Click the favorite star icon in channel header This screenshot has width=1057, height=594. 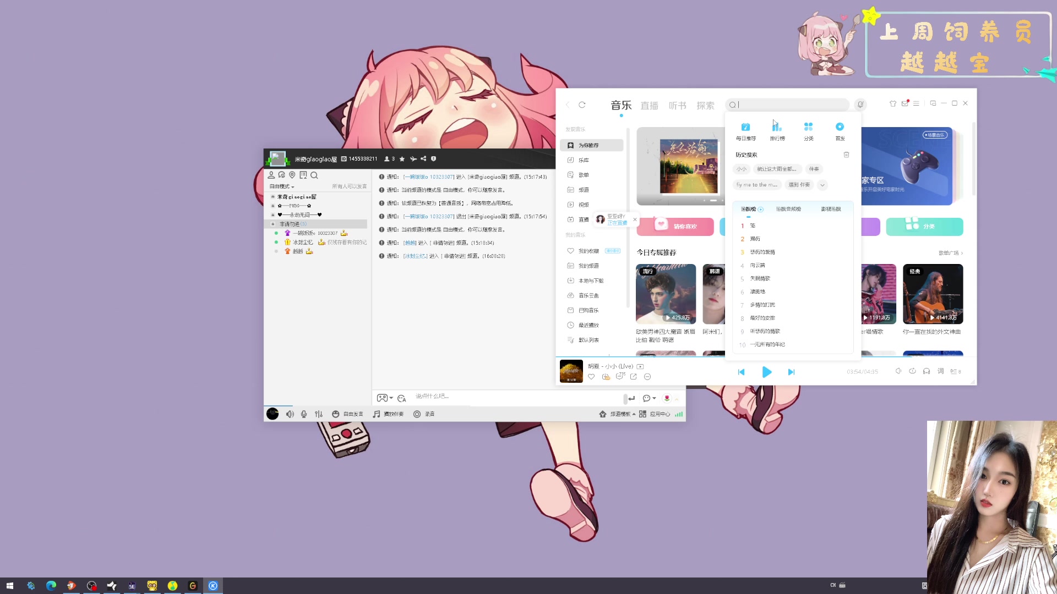402,159
